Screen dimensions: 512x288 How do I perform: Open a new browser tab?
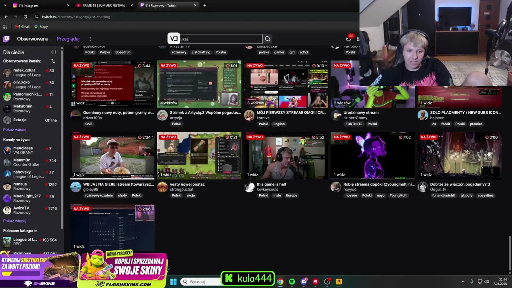click(x=205, y=6)
